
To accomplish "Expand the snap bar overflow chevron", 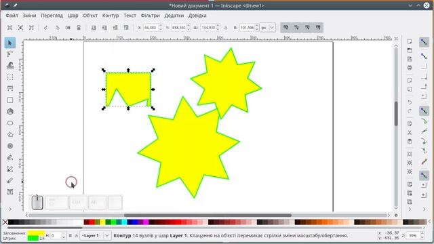I will [x=424, y=209].
